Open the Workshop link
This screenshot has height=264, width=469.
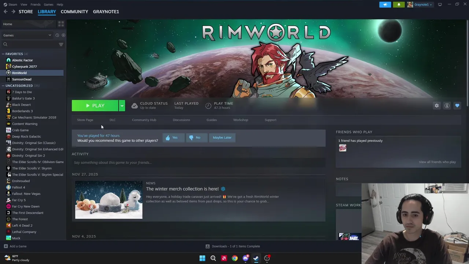[241, 120]
